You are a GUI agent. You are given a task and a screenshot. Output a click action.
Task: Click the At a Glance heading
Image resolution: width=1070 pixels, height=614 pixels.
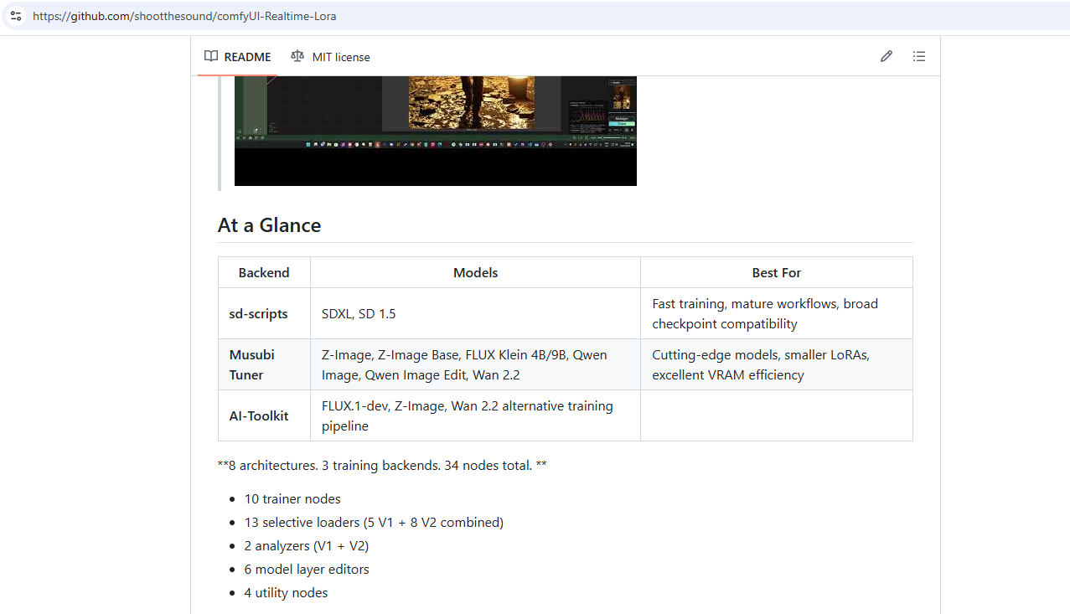point(269,225)
